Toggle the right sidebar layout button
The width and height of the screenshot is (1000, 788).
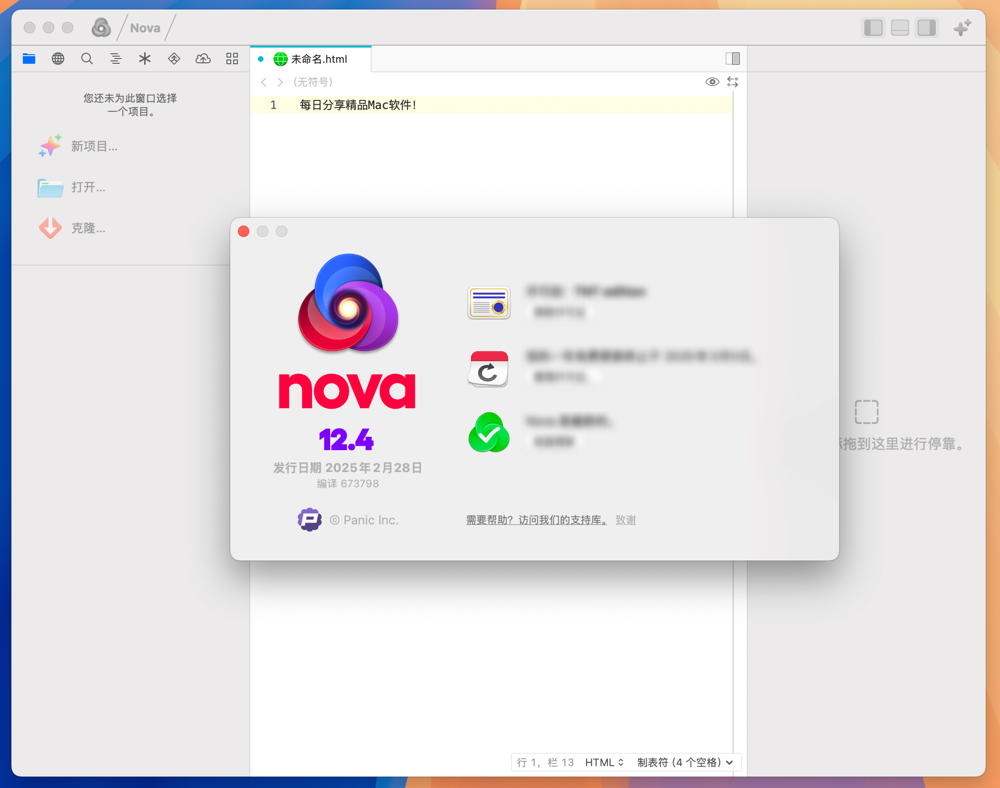coord(926,28)
